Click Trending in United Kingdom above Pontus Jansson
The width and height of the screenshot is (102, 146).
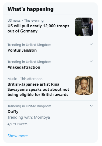(x=29, y=45)
